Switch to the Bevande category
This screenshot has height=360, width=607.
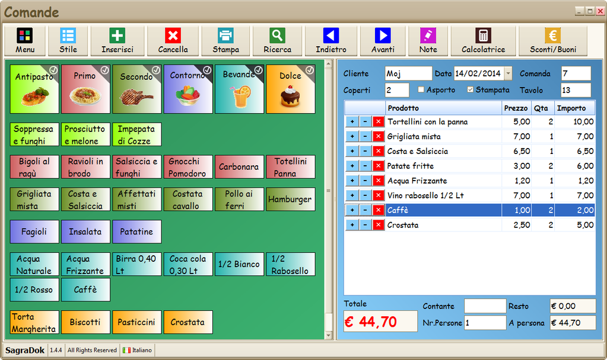coord(239,89)
